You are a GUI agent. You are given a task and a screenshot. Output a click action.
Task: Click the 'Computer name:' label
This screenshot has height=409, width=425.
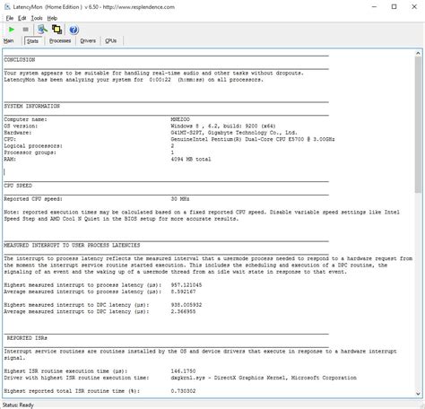25,119
